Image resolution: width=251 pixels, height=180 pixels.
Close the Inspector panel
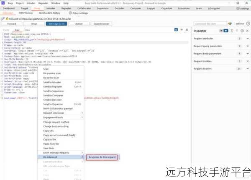coord(247,31)
